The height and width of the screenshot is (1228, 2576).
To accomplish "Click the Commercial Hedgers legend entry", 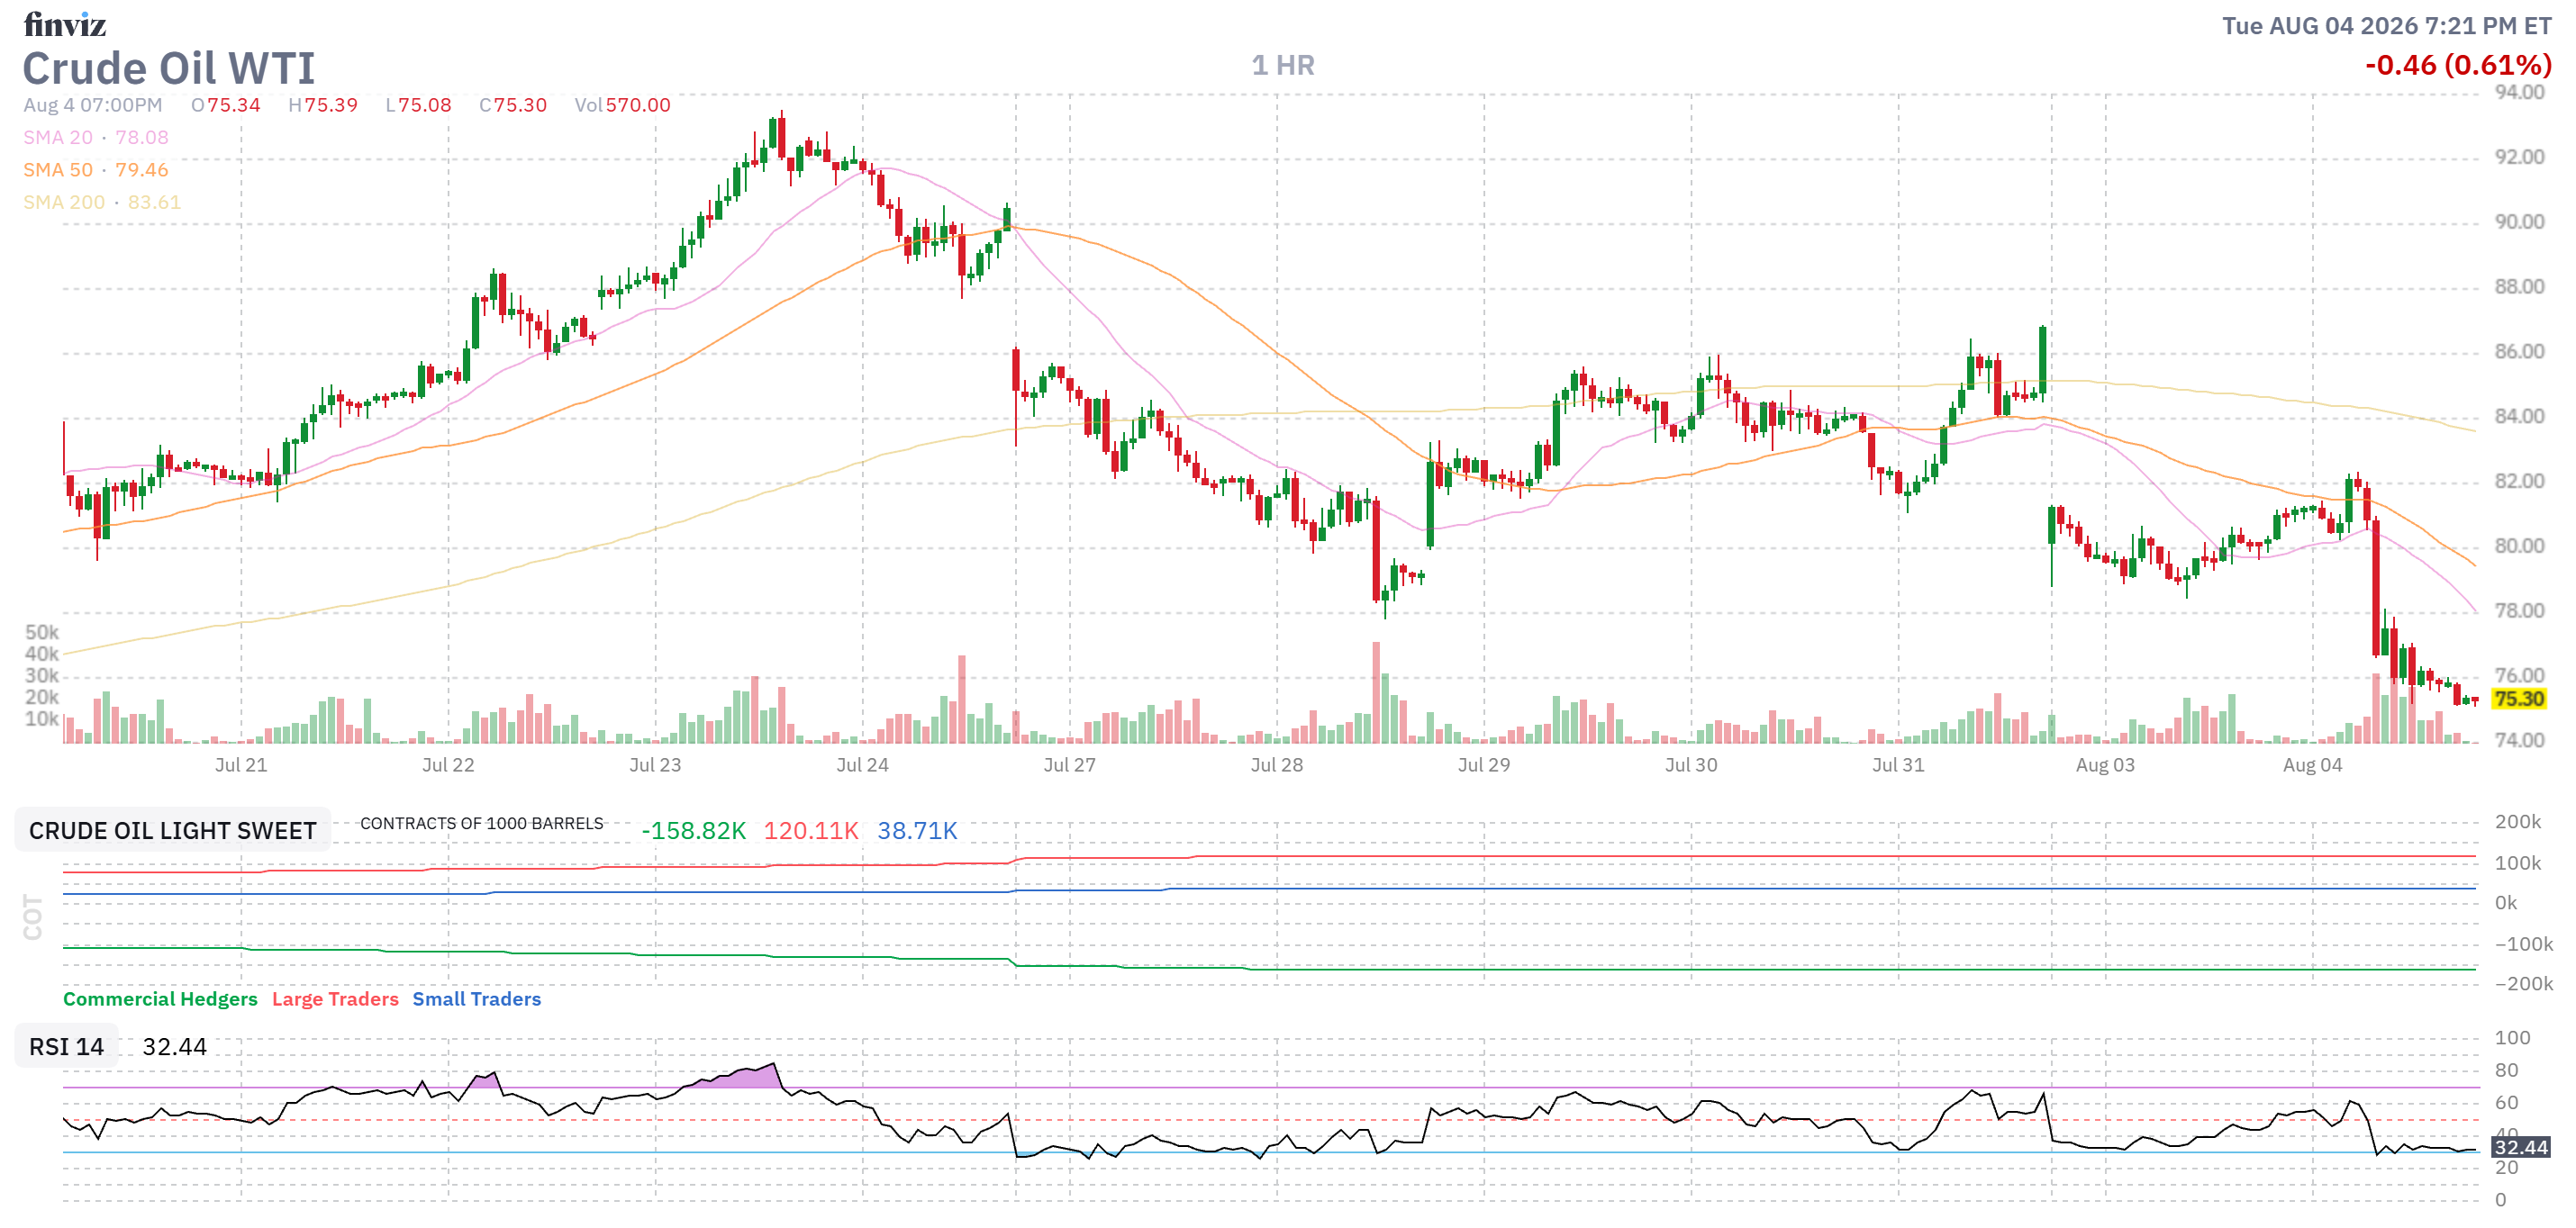I will pos(160,998).
